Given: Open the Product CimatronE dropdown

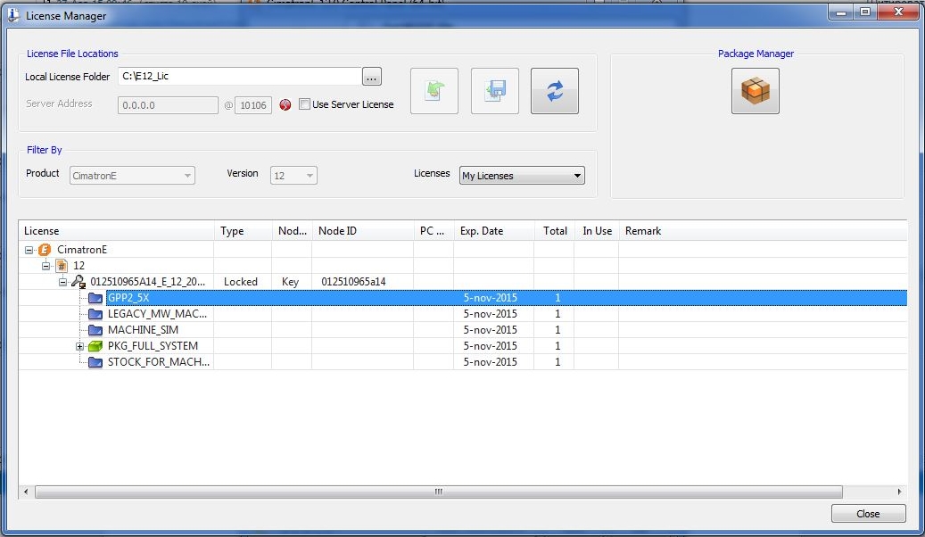Looking at the screenshot, I should 132,175.
